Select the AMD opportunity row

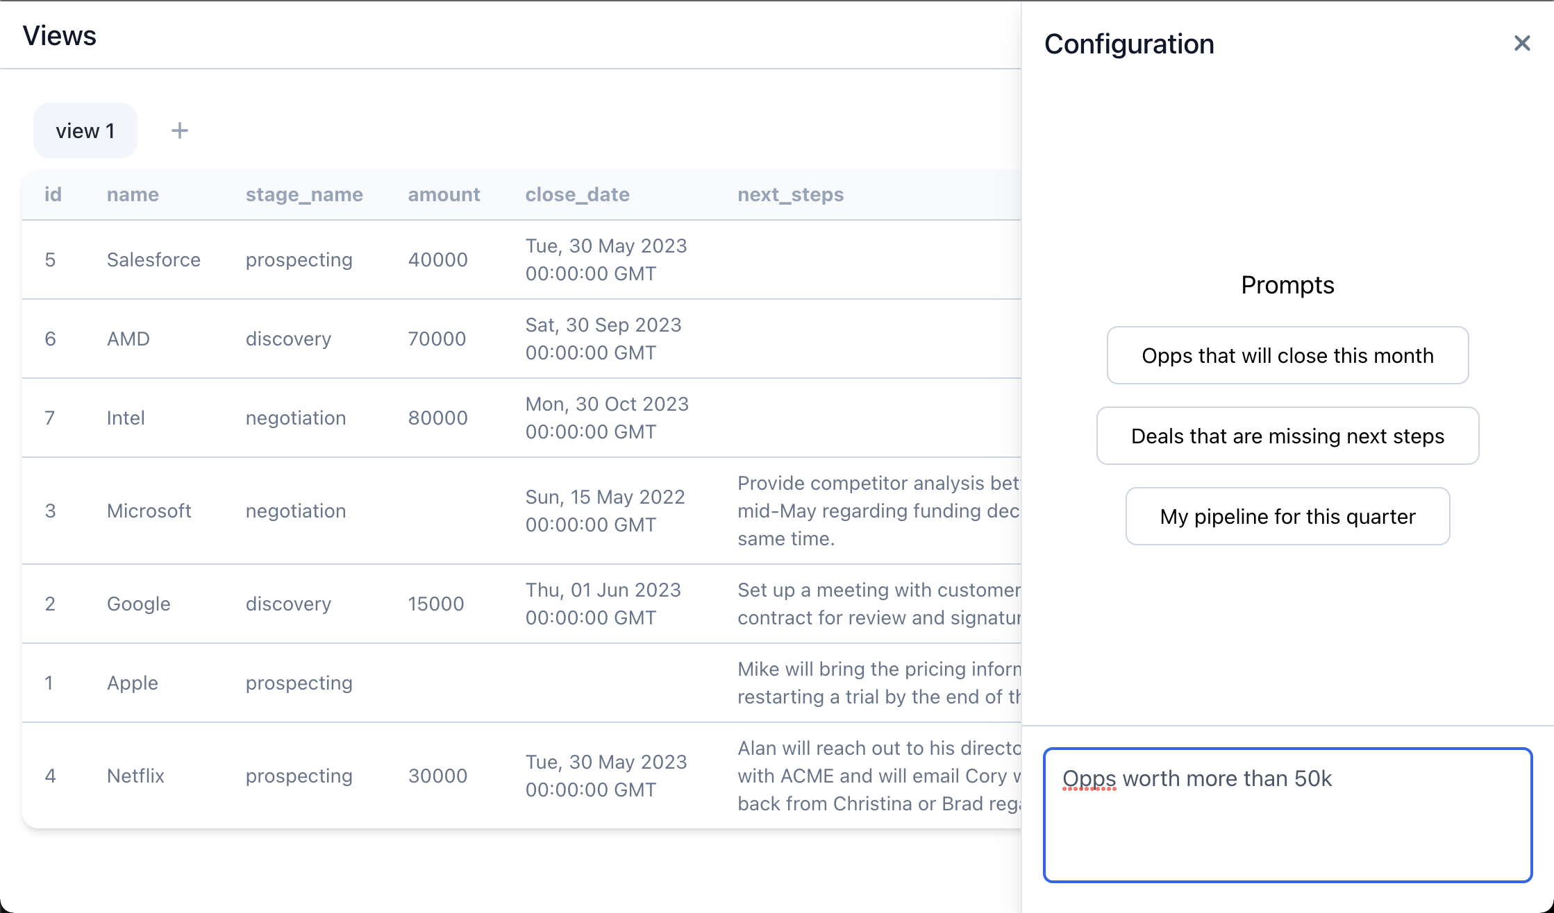coord(128,339)
